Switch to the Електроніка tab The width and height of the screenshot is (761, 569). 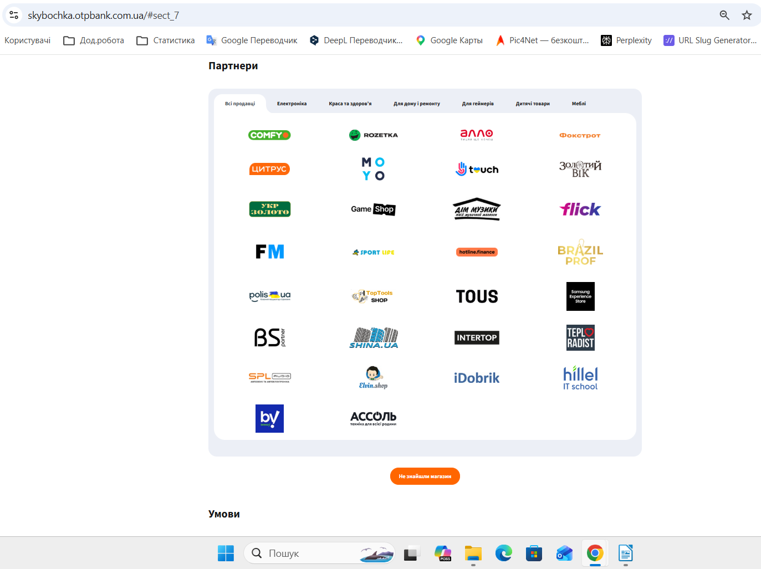click(x=292, y=104)
